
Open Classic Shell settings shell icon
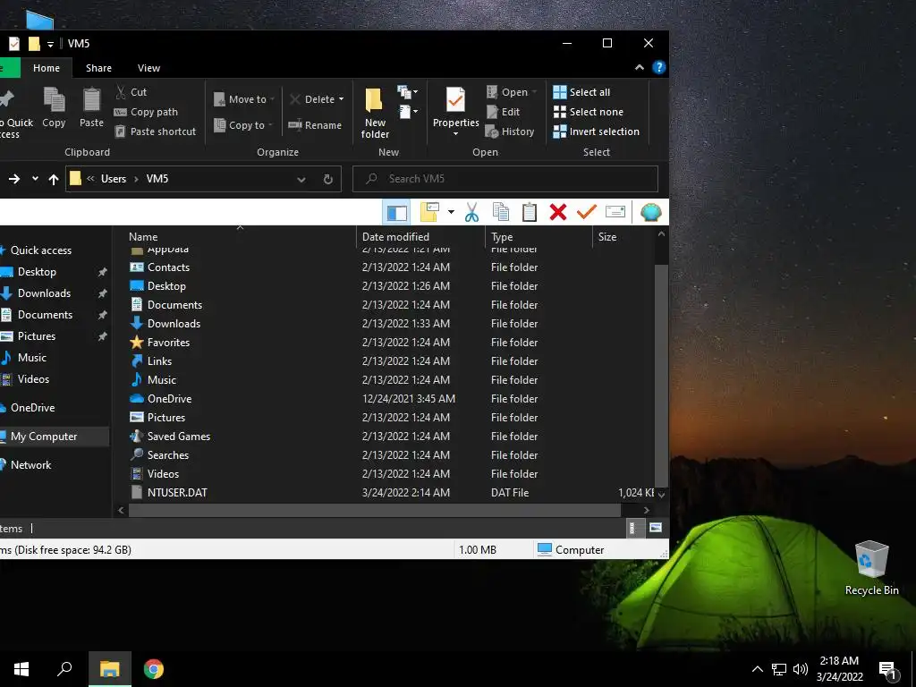[651, 212]
